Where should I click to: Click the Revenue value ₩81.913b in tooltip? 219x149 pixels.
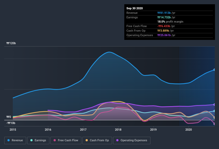pyautogui.click(x=164, y=13)
